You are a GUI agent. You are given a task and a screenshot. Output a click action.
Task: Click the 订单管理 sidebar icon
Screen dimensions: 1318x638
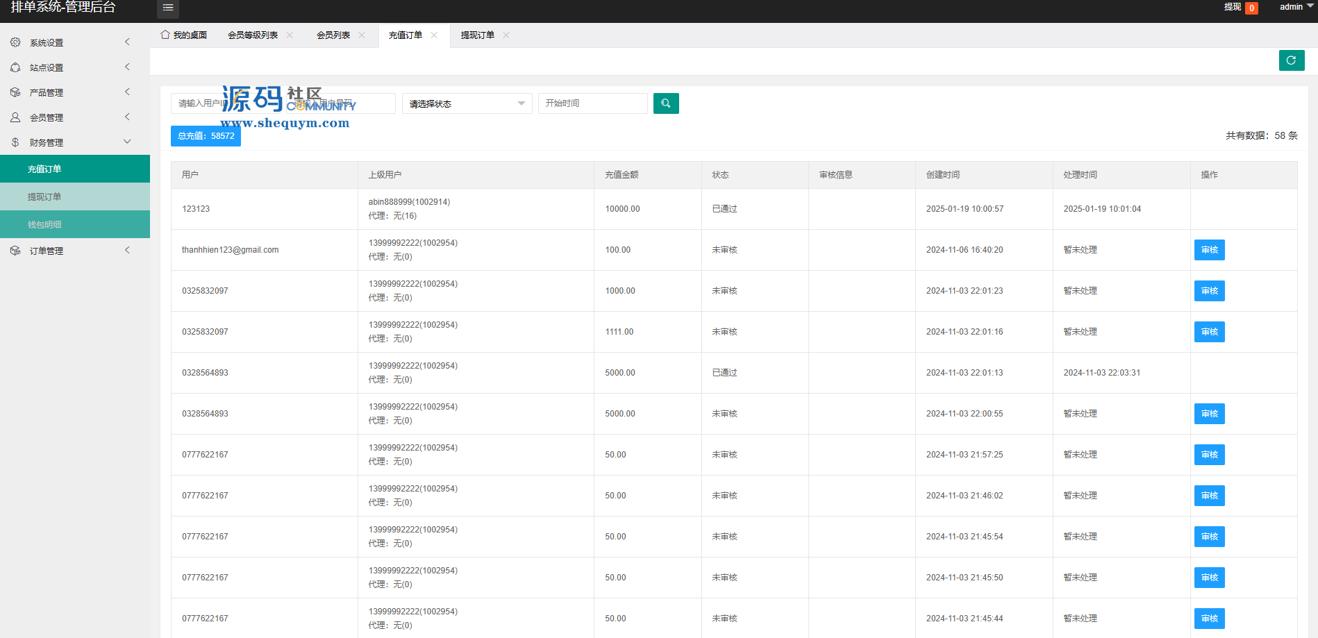click(x=15, y=251)
